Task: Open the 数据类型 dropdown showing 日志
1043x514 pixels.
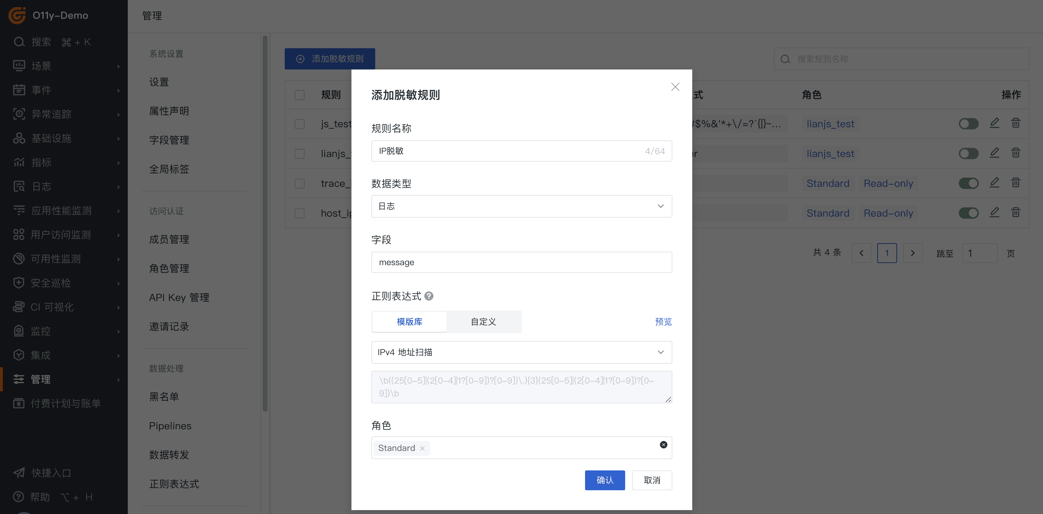Action: coord(521,206)
